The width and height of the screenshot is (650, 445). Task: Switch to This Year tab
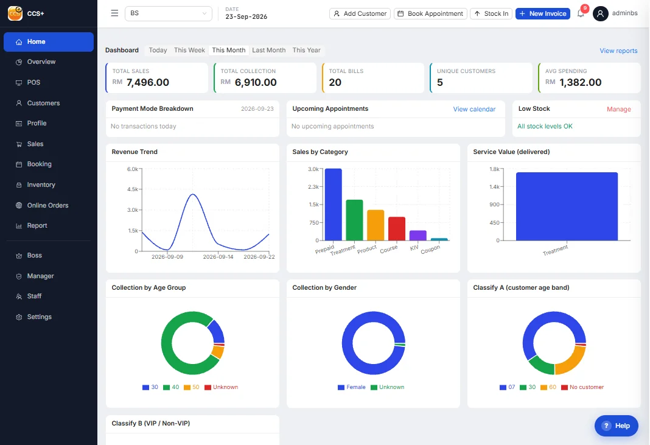[x=306, y=50]
